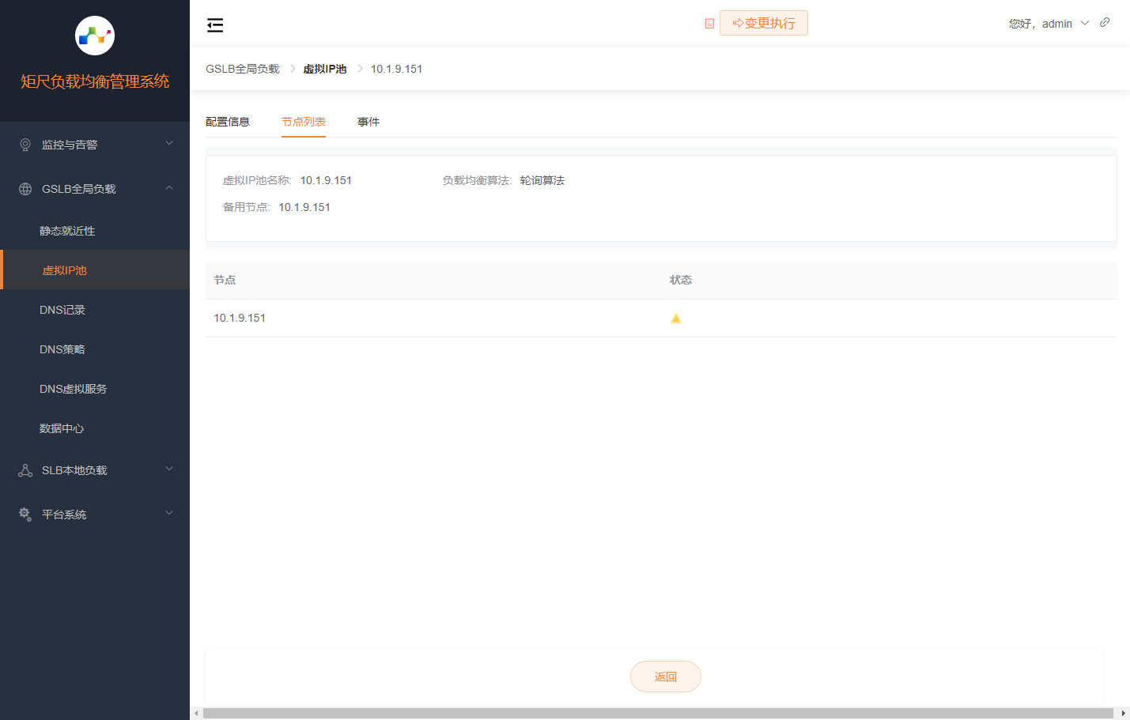Expand the 监控与告警 menu chevron
Viewport: 1130px width, 720px height.
(x=169, y=144)
